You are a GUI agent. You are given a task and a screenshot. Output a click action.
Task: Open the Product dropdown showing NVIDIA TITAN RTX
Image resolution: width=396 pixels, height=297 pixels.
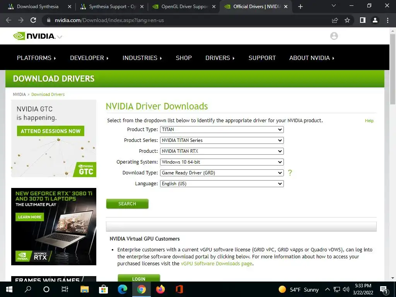(x=222, y=151)
